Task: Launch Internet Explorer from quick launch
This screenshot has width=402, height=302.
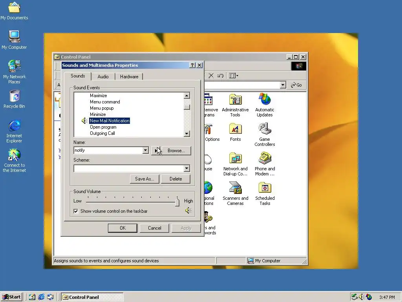Action: point(41,297)
